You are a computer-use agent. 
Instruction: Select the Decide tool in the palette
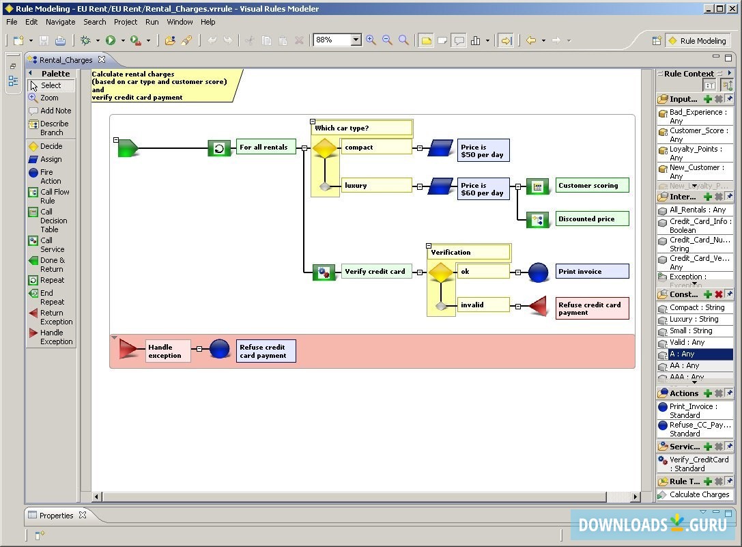[49, 145]
